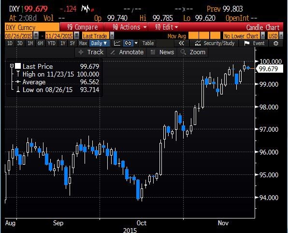This screenshot has height=233, width=288.
Task: Select the candlestick chart type icon
Action: (x=128, y=43)
